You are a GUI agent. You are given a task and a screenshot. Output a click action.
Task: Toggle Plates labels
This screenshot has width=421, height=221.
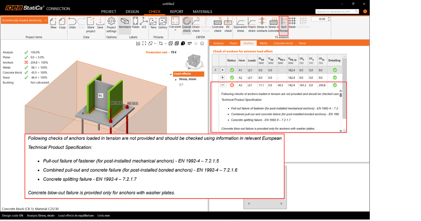pyautogui.click(x=135, y=23)
